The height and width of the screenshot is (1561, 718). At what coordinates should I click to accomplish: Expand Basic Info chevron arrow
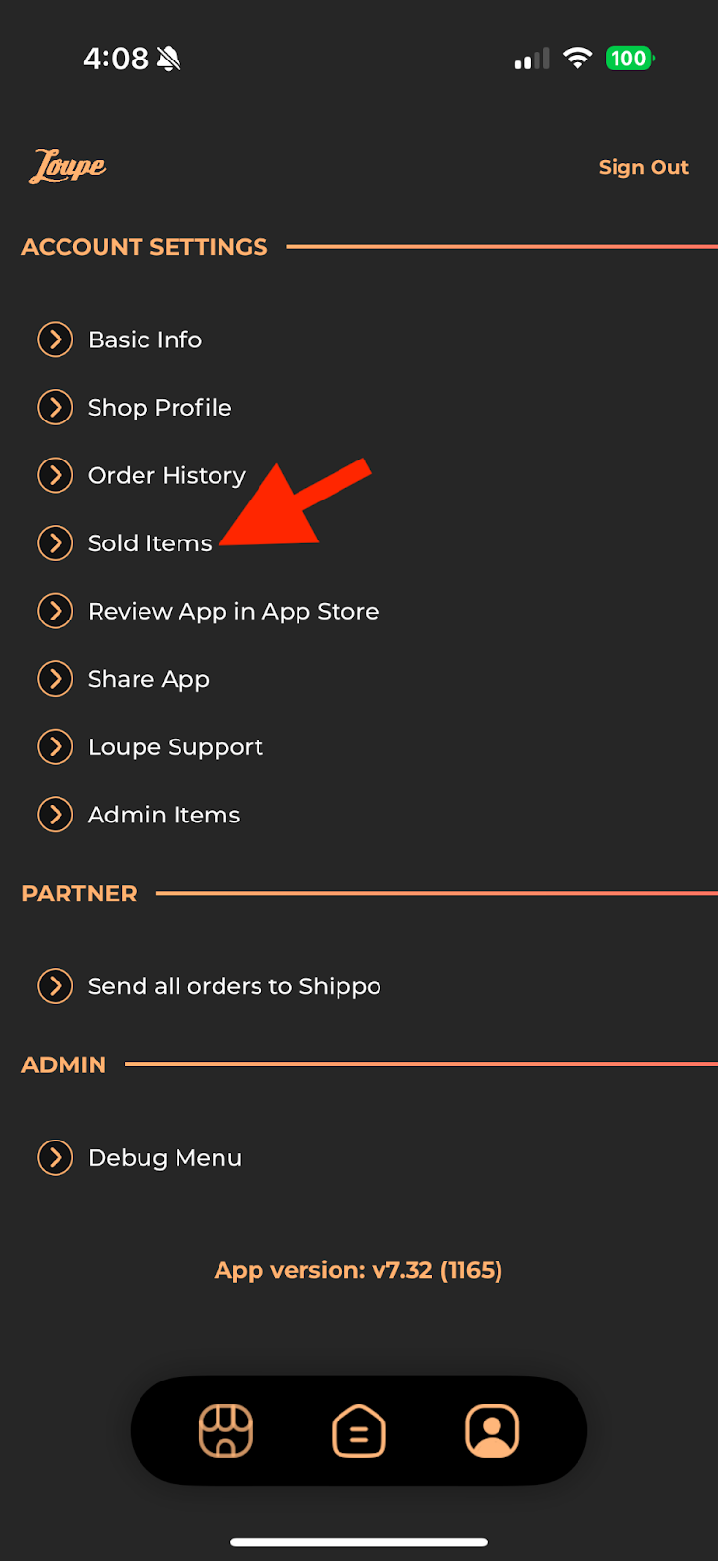[56, 340]
